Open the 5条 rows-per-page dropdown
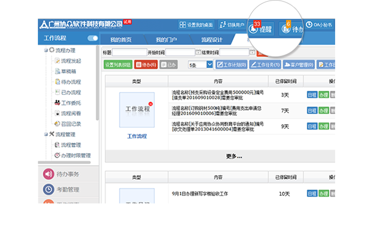 200,64
